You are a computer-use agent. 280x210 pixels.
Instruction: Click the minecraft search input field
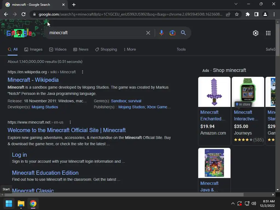[97, 33]
